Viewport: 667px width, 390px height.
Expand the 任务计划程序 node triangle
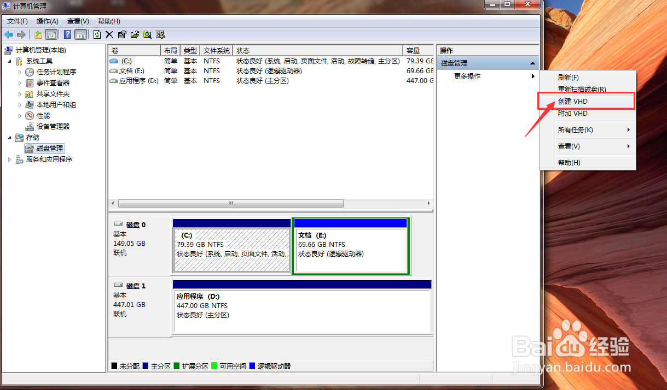point(20,72)
